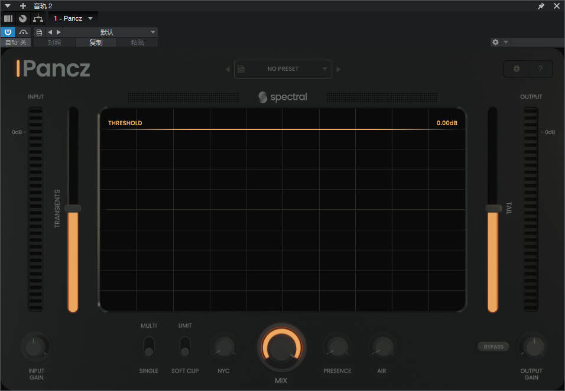The height and width of the screenshot is (391, 565).
Task: Click the sidechain icon next to power
Action: click(24, 32)
